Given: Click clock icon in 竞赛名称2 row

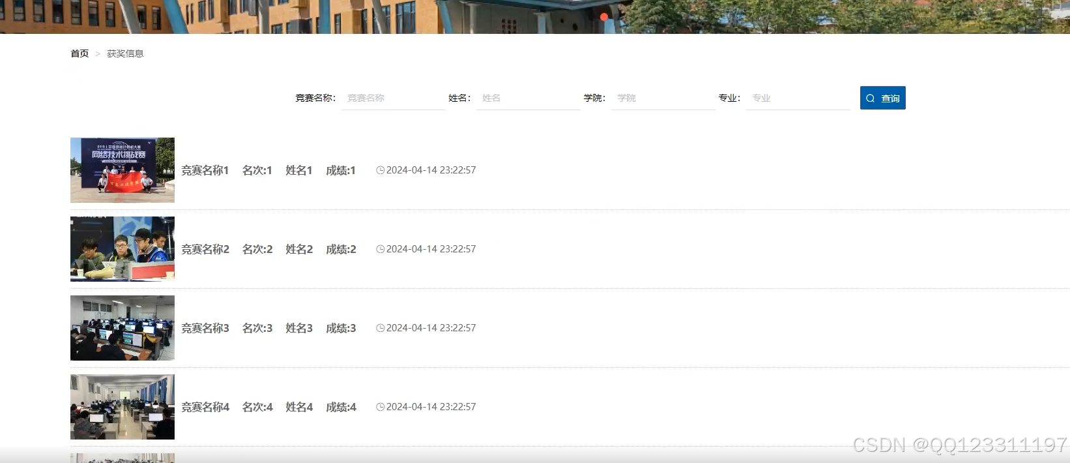Looking at the screenshot, I should click(381, 249).
